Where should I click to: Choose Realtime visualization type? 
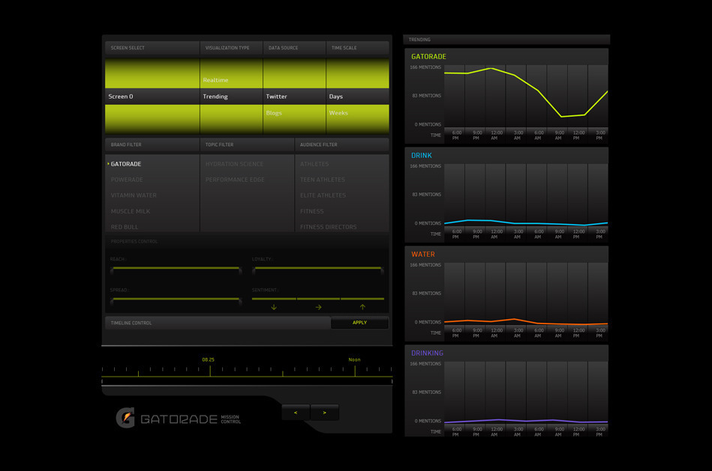[x=215, y=80]
